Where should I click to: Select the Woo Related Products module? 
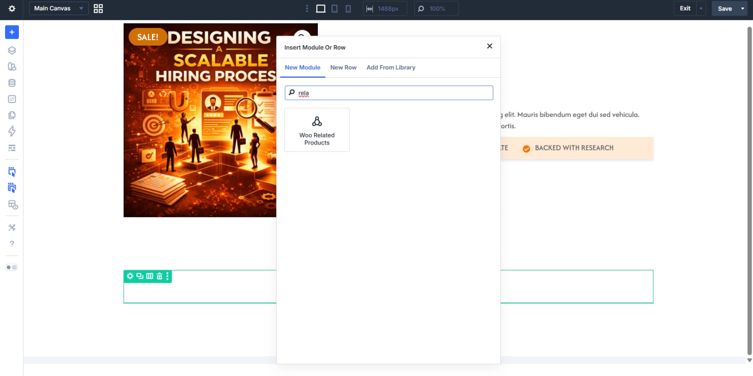[317, 130]
